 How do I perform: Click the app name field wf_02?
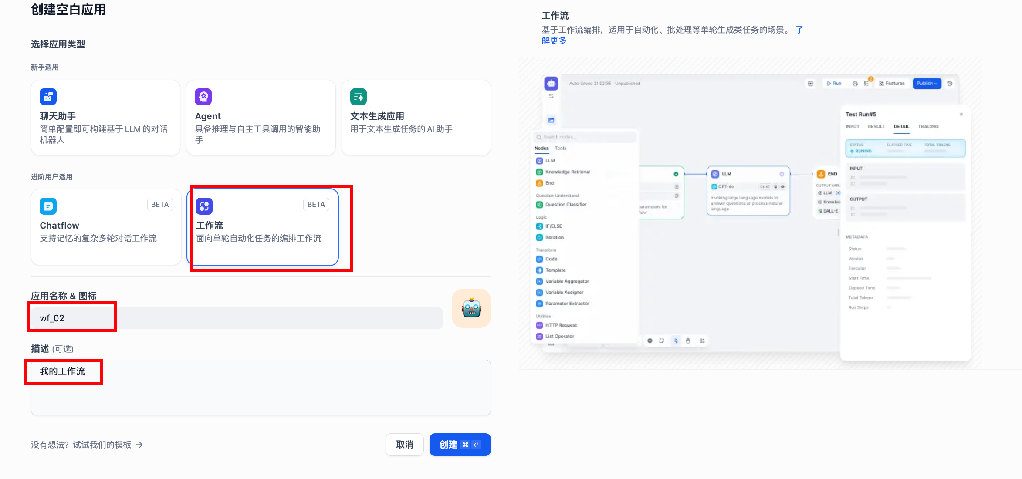click(237, 318)
